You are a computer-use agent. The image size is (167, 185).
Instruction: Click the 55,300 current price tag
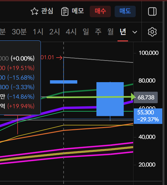click(148, 116)
